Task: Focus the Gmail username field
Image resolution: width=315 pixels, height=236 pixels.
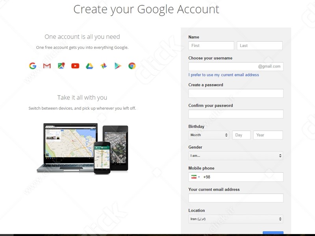Action: coord(222,66)
